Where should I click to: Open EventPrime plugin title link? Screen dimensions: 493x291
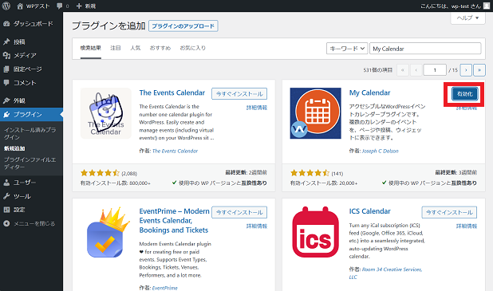coord(174,221)
